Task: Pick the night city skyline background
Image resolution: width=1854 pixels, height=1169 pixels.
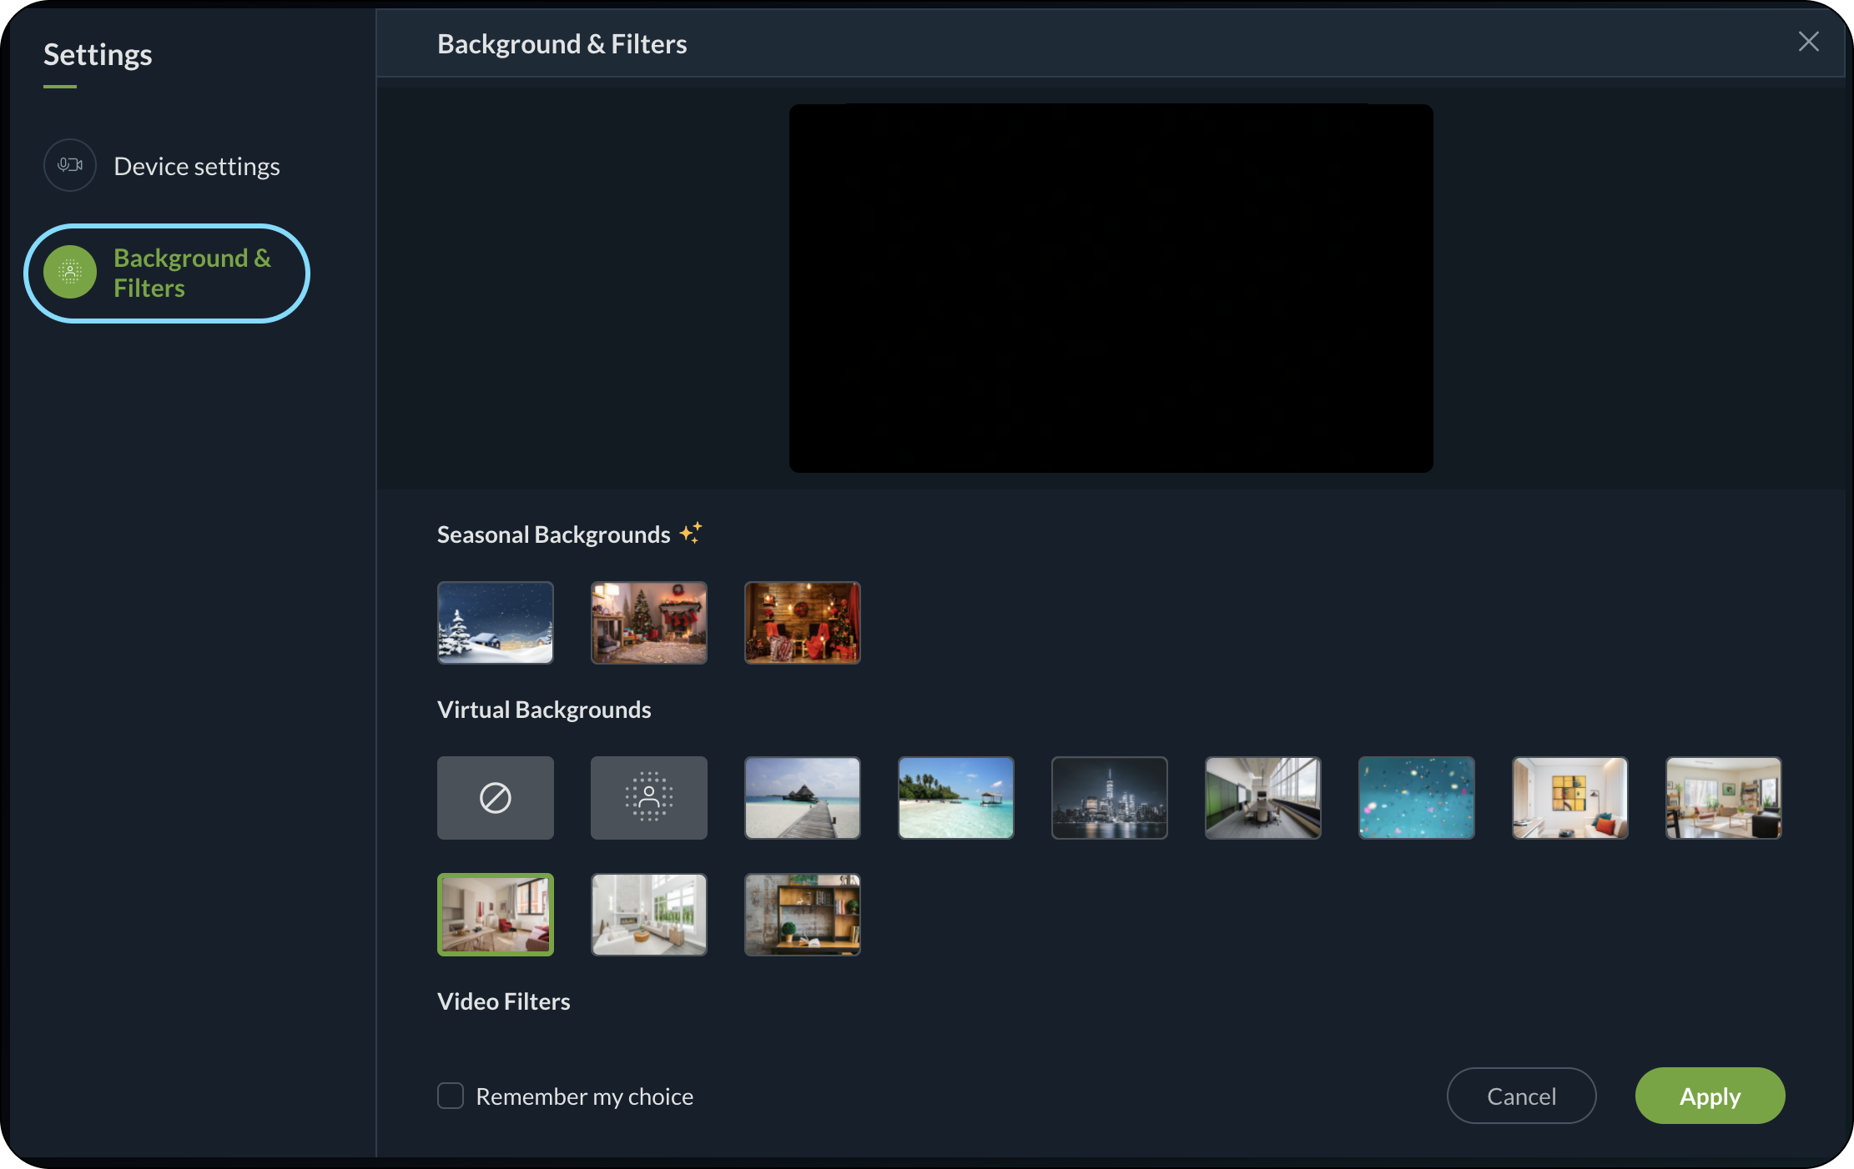Action: click(x=1109, y=798)
